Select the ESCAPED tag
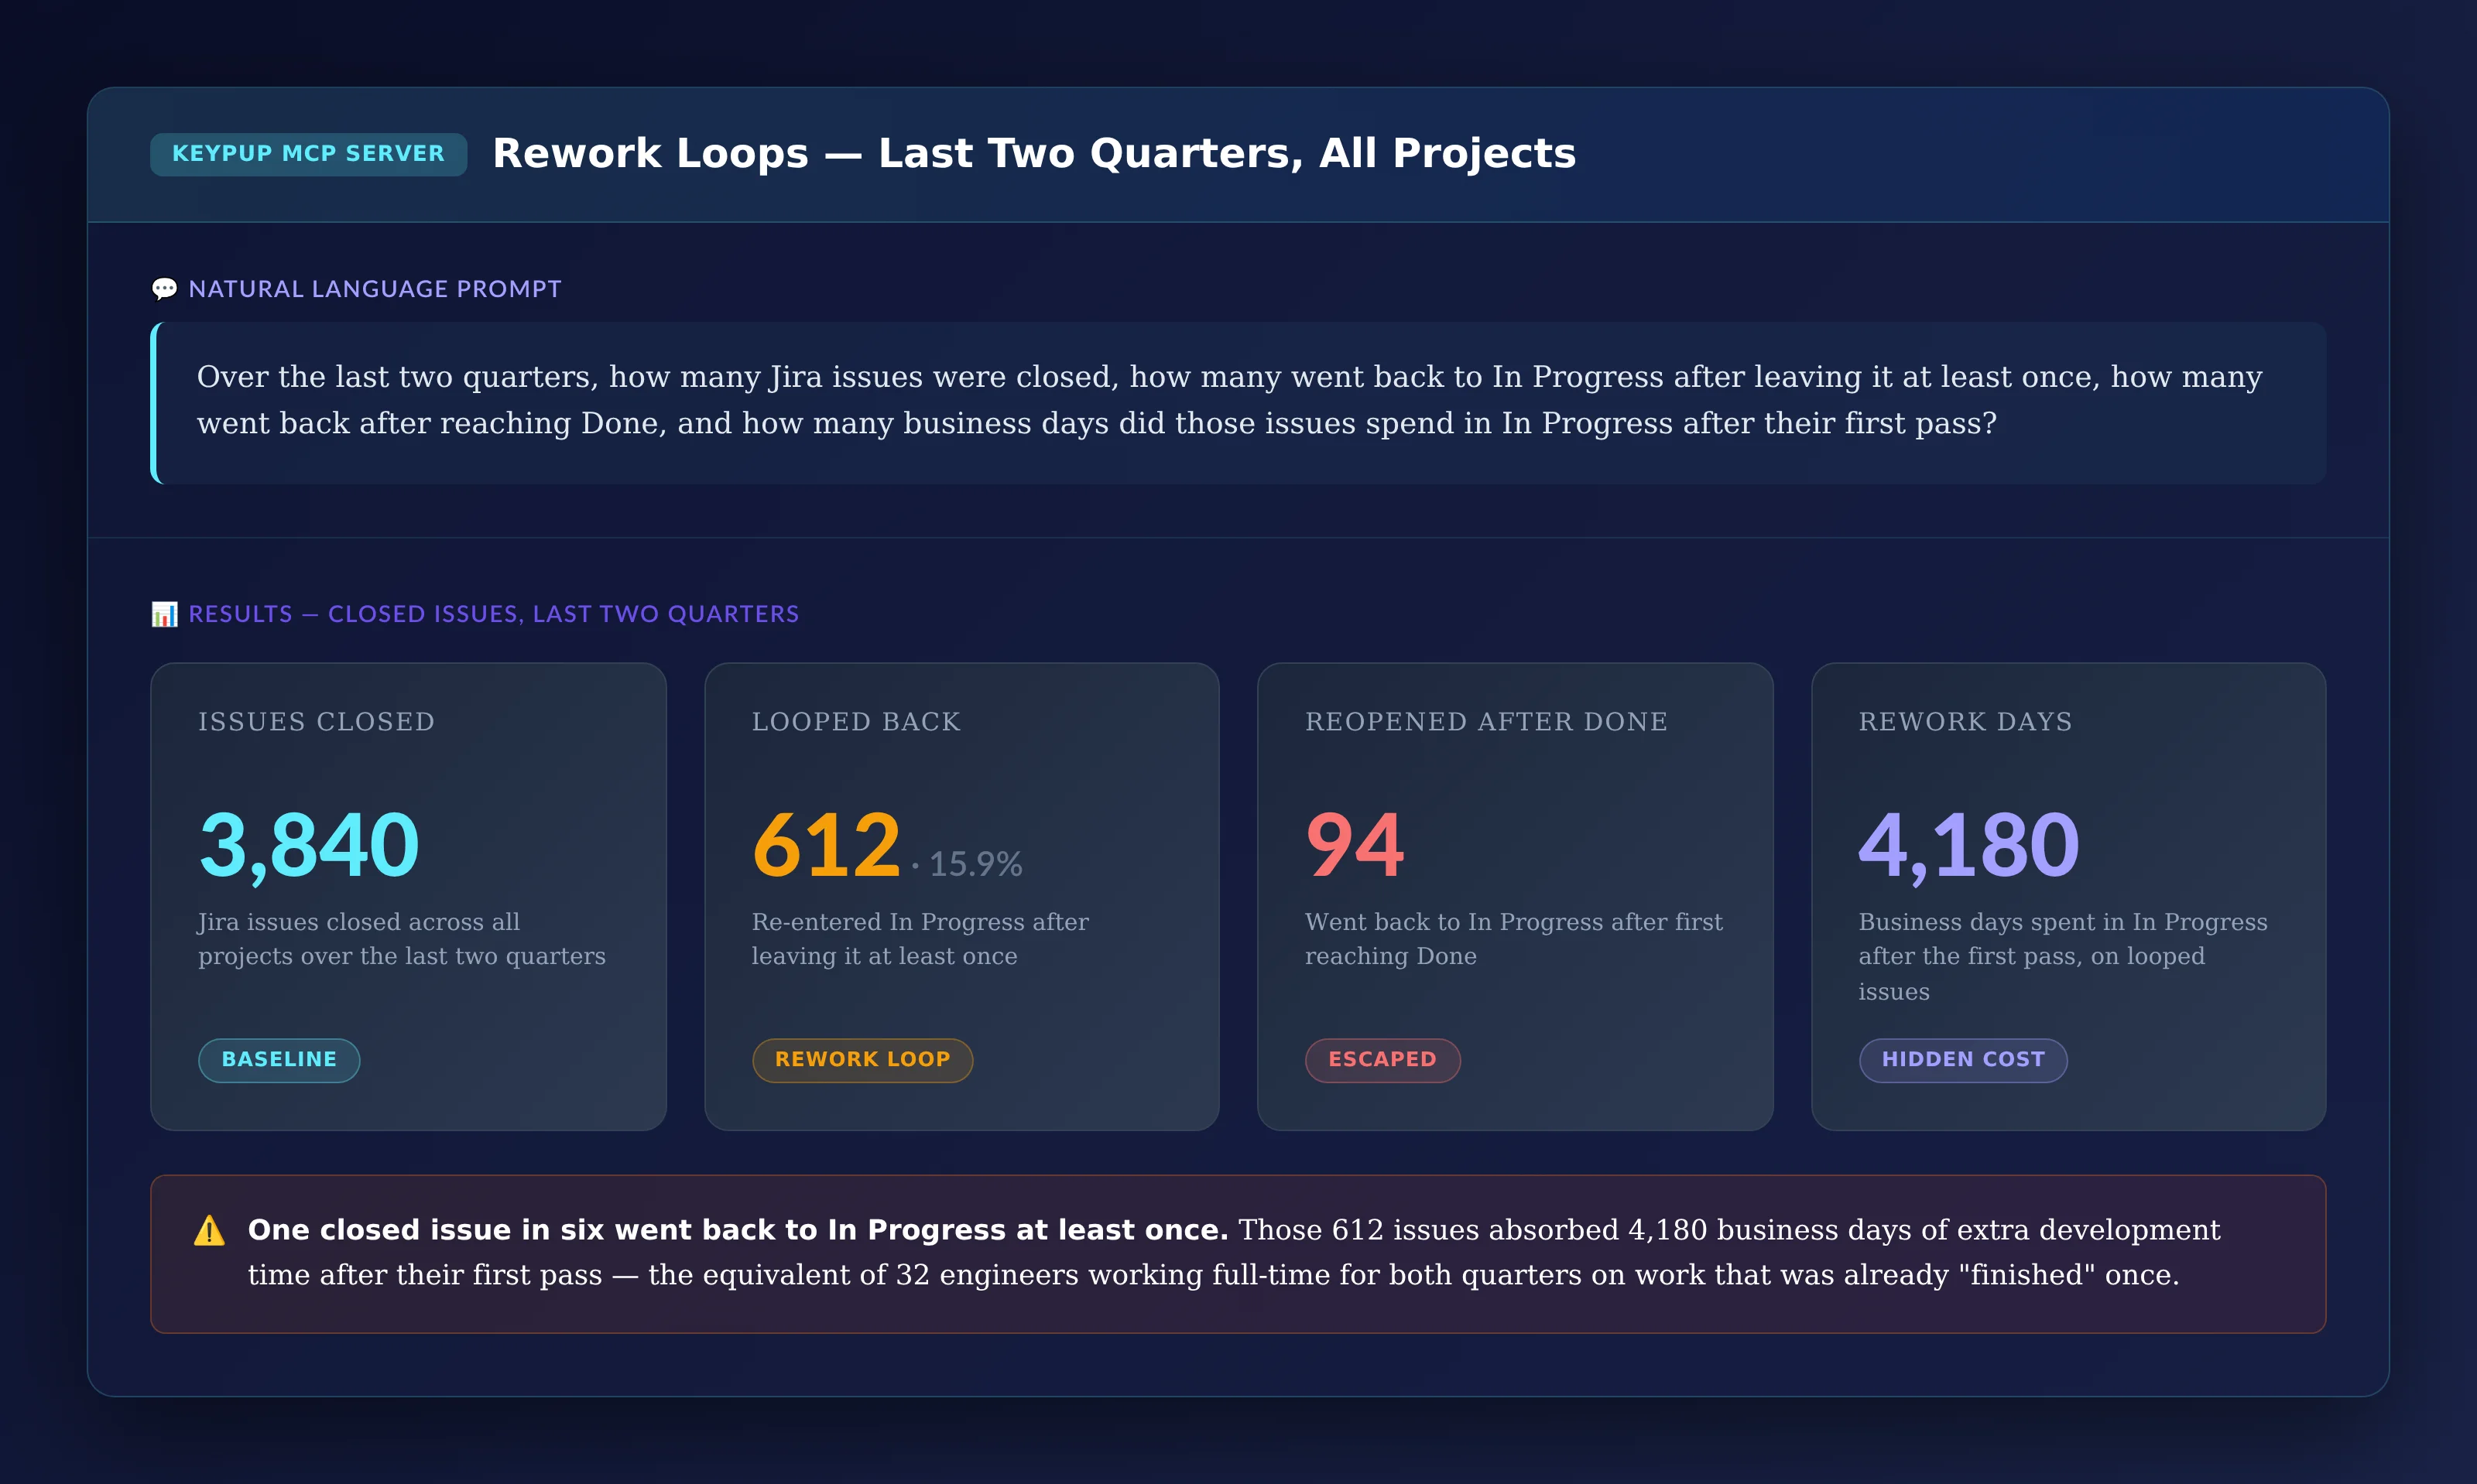This screenshot has height=1484, width=2477. pos(1382,1060)
